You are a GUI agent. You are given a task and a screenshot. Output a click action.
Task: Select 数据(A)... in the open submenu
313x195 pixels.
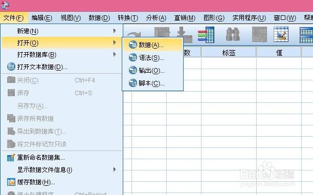(x=153, y=45)
